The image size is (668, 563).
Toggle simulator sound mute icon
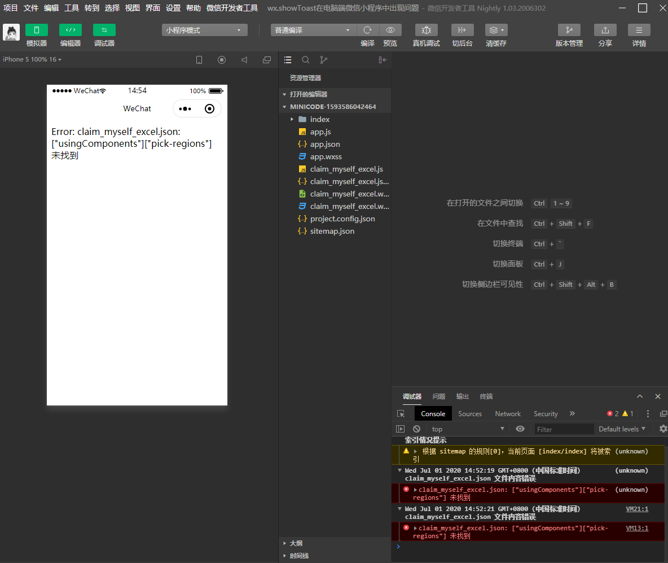(244, 60)
